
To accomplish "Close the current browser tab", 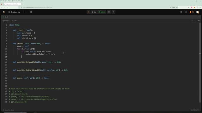I will pos(20,4).
